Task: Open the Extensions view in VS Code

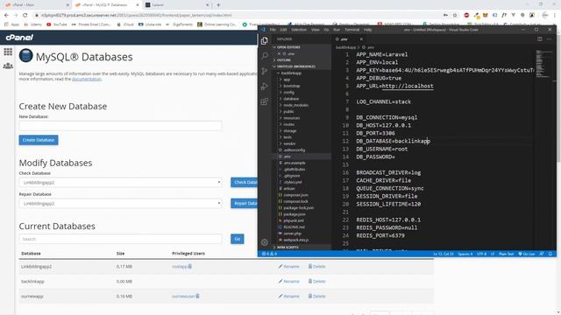Action: 265,101
